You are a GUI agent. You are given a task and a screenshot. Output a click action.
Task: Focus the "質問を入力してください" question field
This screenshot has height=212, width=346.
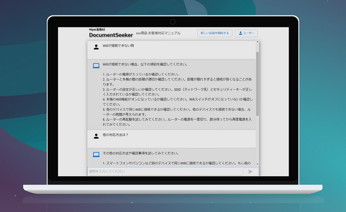point(166,172)
